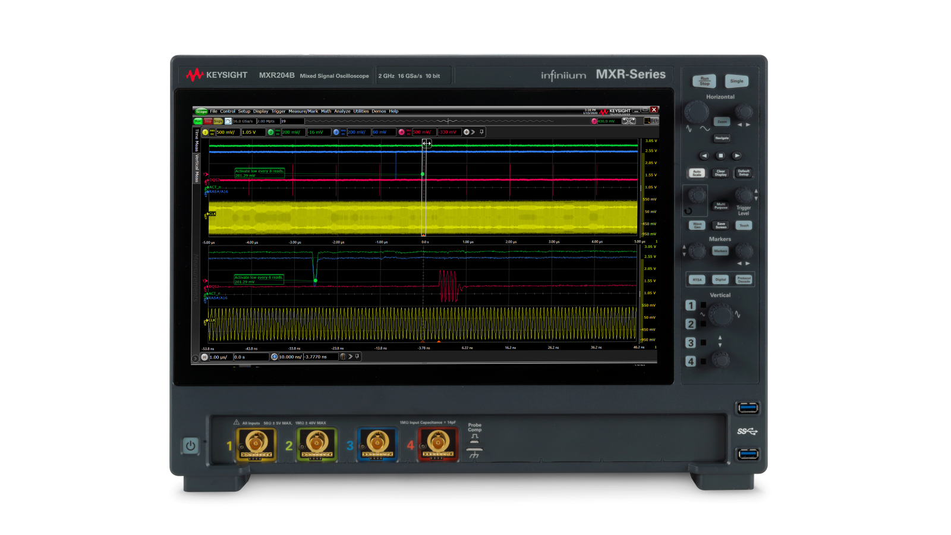951x535 pixels.
Task: Open channel 2 scale 200 mV/ field
Action: pyautogui.click(x=294, y=132)
